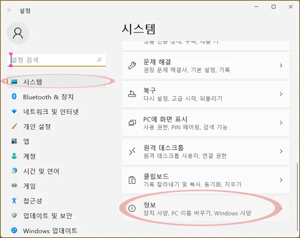Click the 설정 검색 search field

pyautogui.click(x=57, y=60)
